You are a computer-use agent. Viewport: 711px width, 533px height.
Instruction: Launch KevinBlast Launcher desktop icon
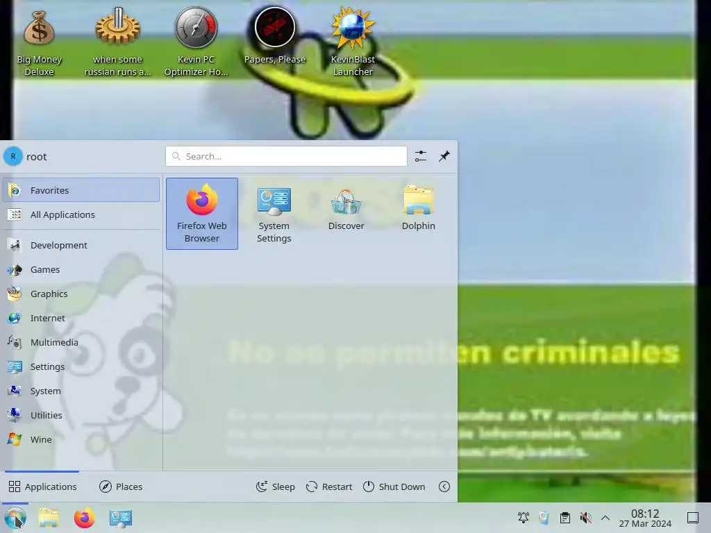[x=353, y=42]
